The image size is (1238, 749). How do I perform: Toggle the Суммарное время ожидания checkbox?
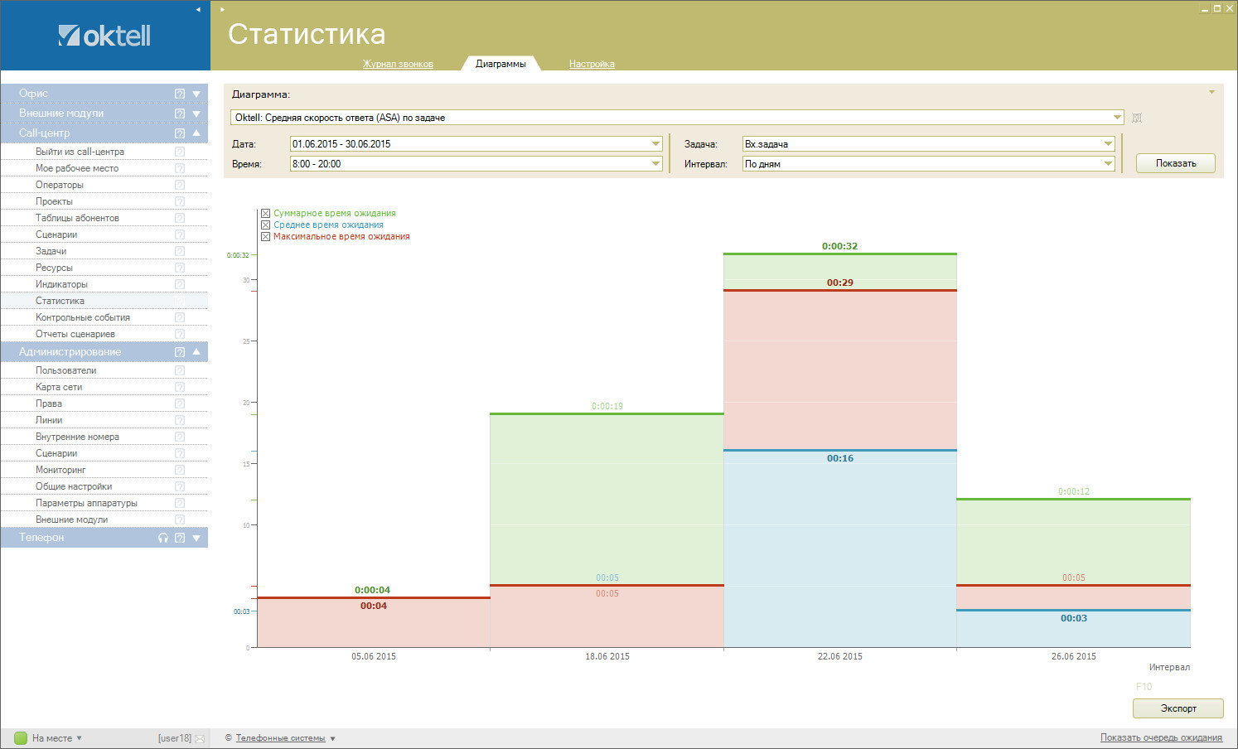click(x=266, y=214)
